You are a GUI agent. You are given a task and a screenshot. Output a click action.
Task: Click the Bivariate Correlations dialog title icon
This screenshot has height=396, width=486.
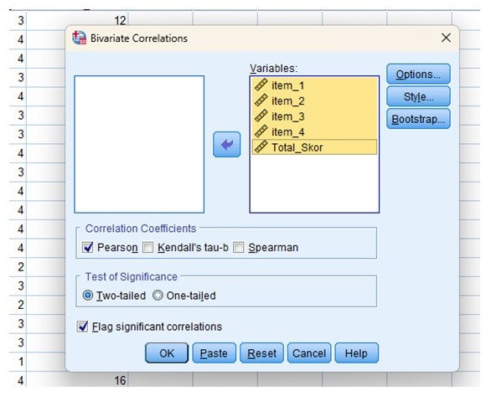coord(80,38)
